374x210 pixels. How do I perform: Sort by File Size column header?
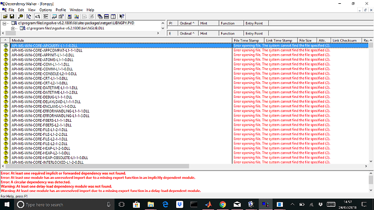307,41
